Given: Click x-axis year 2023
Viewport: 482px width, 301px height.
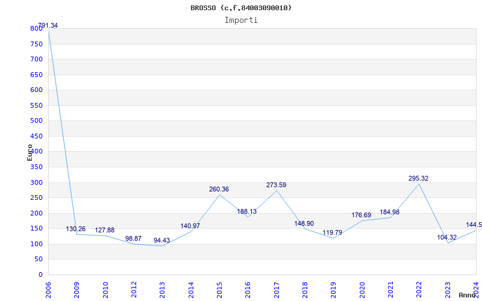Looking at the screenshot, I should pyautogui.click(x=448, y=290).
